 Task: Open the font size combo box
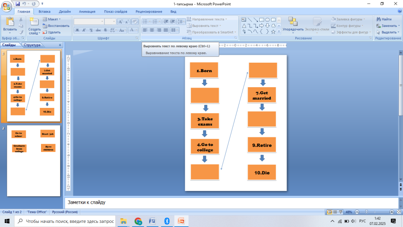[x=110, y=22]
